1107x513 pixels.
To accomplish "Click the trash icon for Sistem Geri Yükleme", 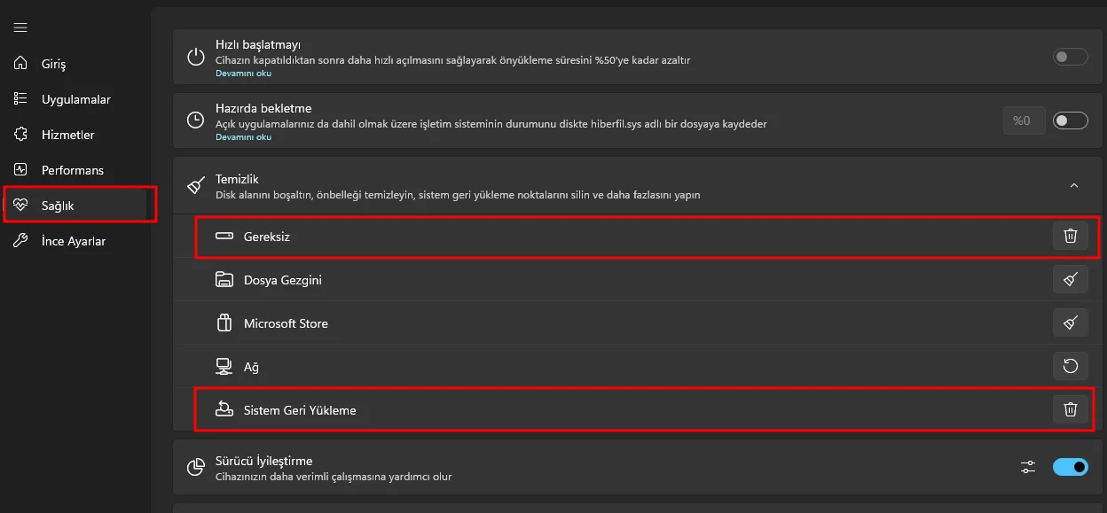I will tap(1070, 409).
